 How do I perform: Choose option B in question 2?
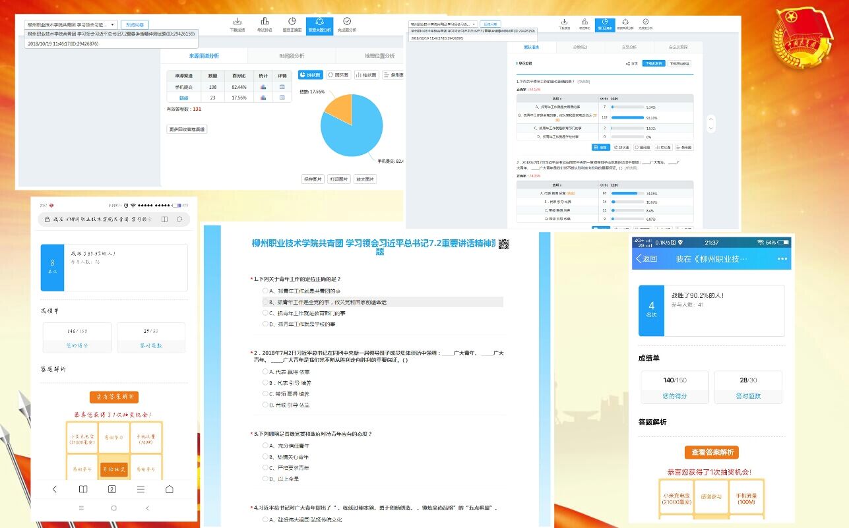click(265, 382)
